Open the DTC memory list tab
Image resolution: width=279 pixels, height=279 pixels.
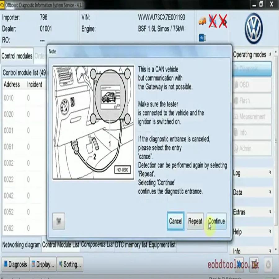click(131, 245)
